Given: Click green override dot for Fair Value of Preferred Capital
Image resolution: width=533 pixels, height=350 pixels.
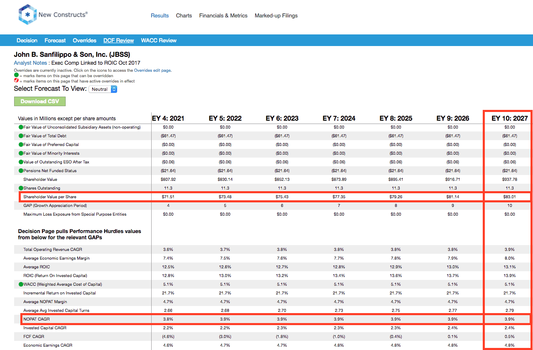Looking at the screenshot, I should point(21,145).
